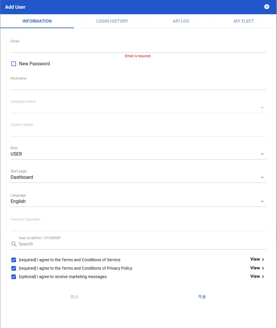
Task: Select the Information tab
Action: (37, 21)
